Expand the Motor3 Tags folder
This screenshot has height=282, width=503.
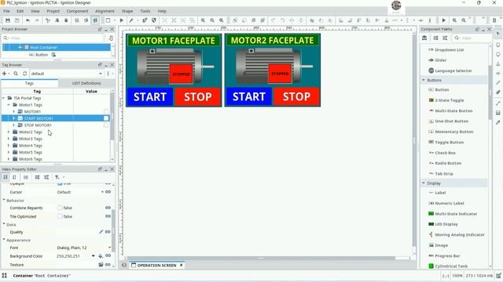tap(9, 139)
